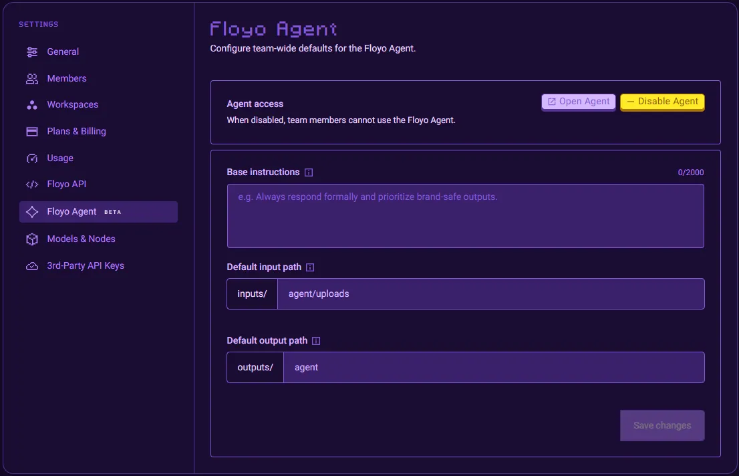739x476 pixels.
Task: Click the Plans & Billing card icon
Action: 32,132
